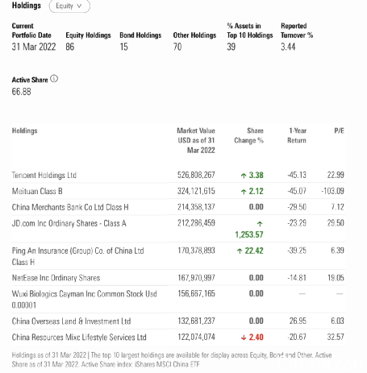367x373 pixels.
Task: Open JD.com Inc Ordinary Shares link
Action: pyautogui.click(x=69, y=223)
